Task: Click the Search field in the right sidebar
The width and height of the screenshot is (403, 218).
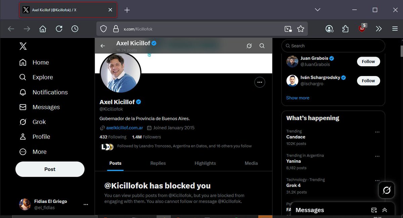Action: [333, 46]
